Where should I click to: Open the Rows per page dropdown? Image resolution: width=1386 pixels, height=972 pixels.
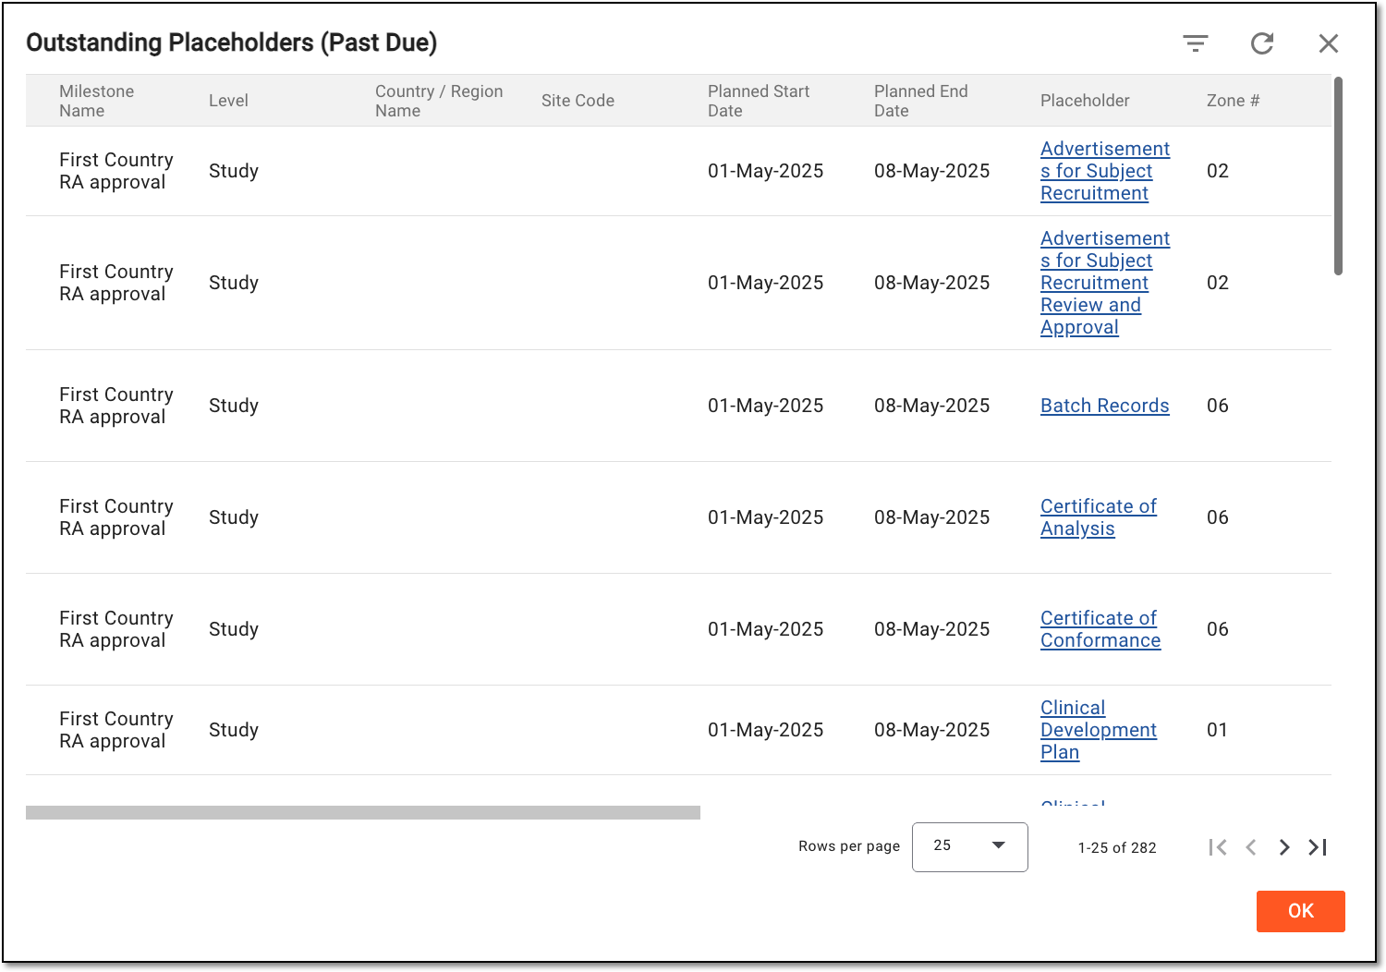[969, 846]
